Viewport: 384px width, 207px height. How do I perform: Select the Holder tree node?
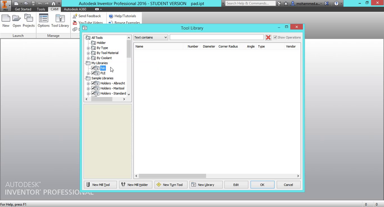tap(101, 43)
